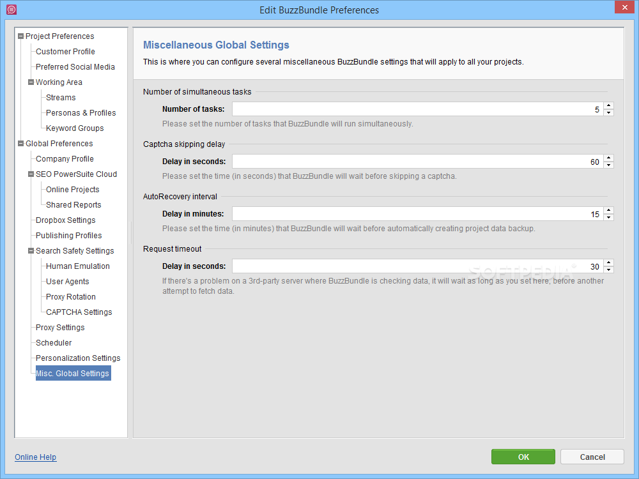Viewport: 639px width, 479px height.
Task: Select the Search Safety Settings label
Action: coord(75,251)
